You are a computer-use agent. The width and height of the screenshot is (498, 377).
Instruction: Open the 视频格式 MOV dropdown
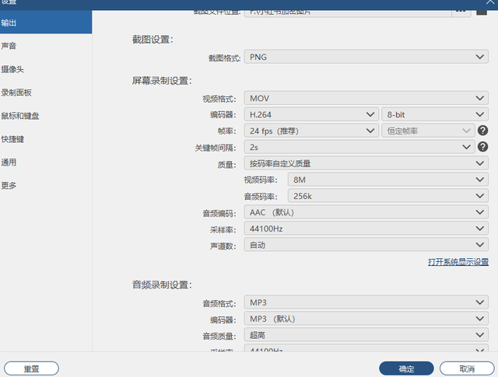[366, 98]
